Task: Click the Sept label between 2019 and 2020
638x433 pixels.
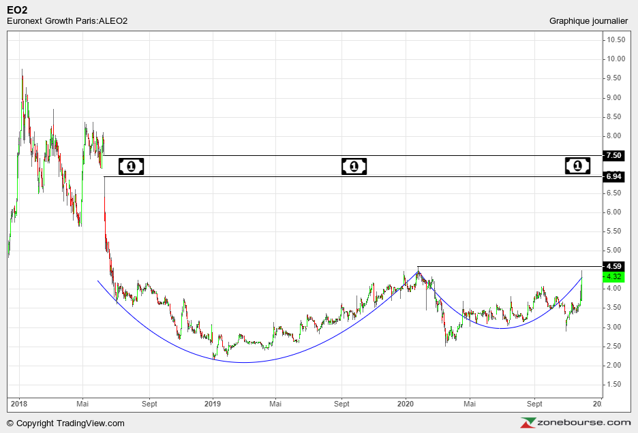Action: (341, 404)
